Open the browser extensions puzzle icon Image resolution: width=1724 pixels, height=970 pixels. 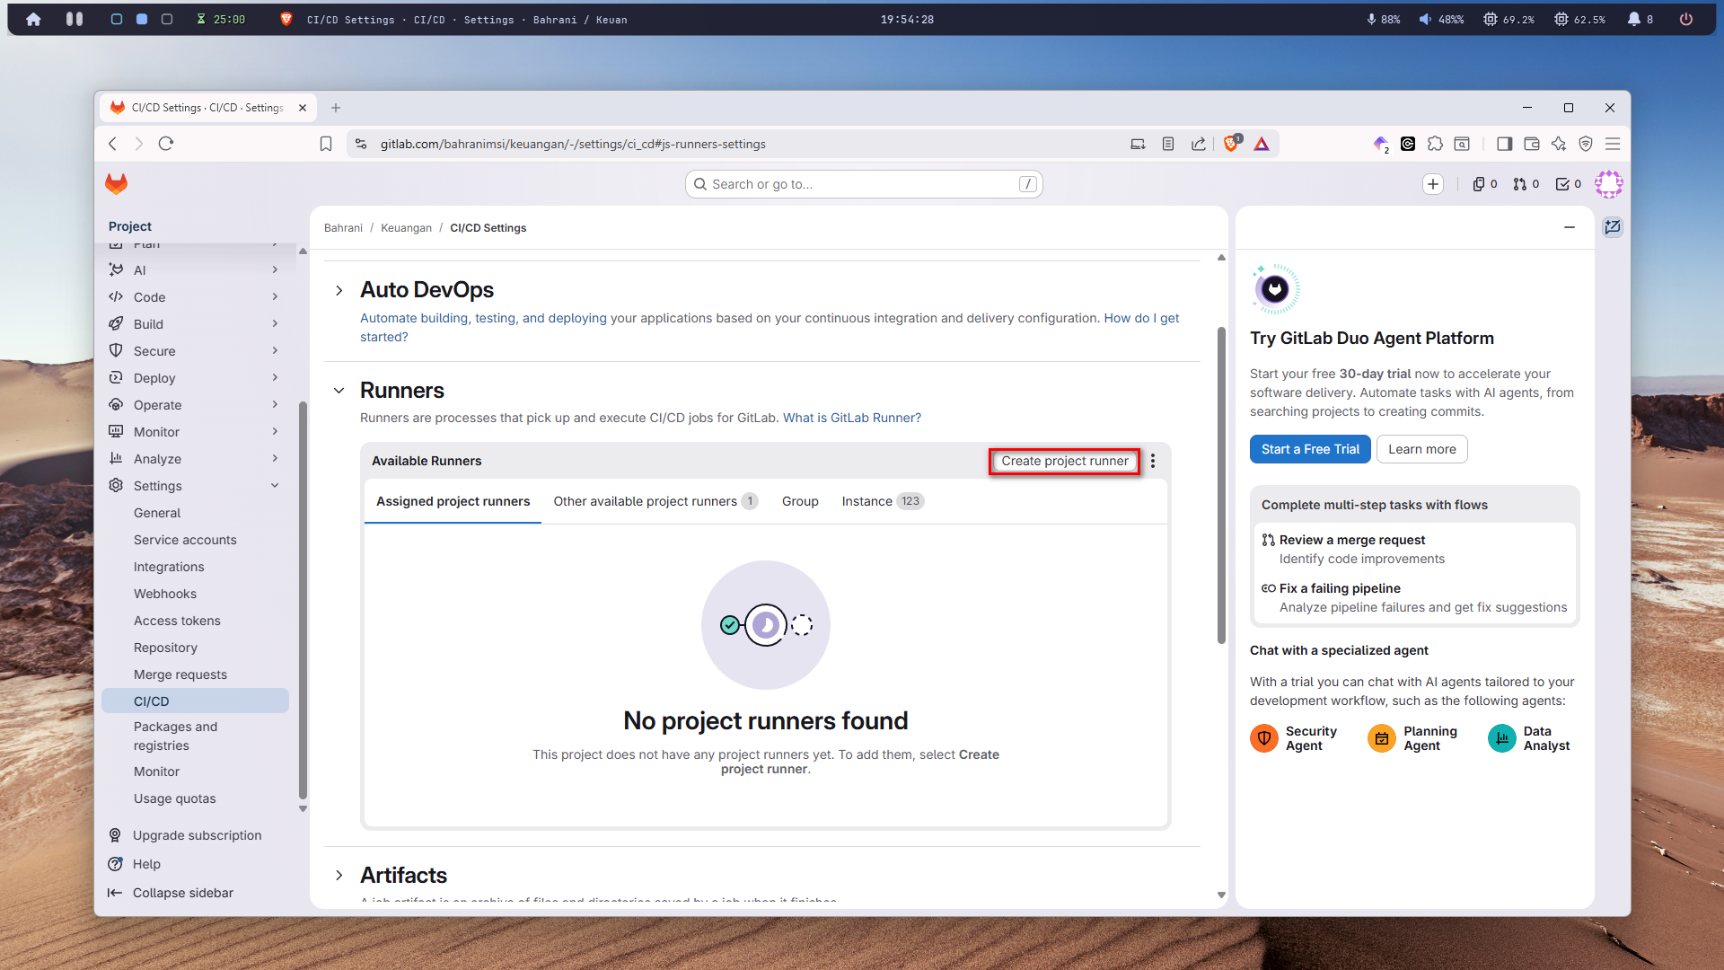pos(1435,144)
